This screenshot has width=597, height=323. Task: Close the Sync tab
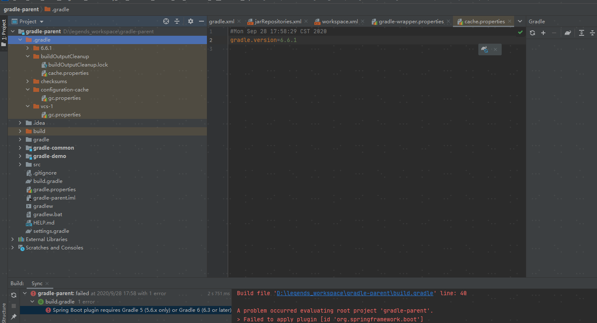47,284
